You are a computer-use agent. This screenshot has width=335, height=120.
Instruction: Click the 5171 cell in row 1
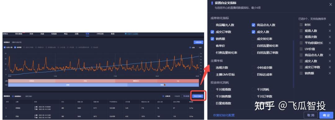point(95,108)
